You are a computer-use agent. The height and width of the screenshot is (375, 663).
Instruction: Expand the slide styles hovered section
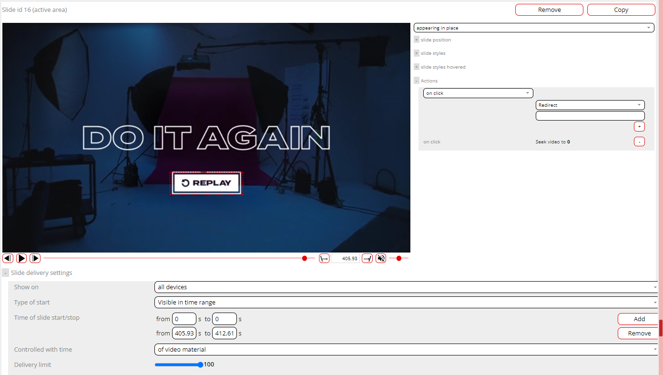coord(417,67)
